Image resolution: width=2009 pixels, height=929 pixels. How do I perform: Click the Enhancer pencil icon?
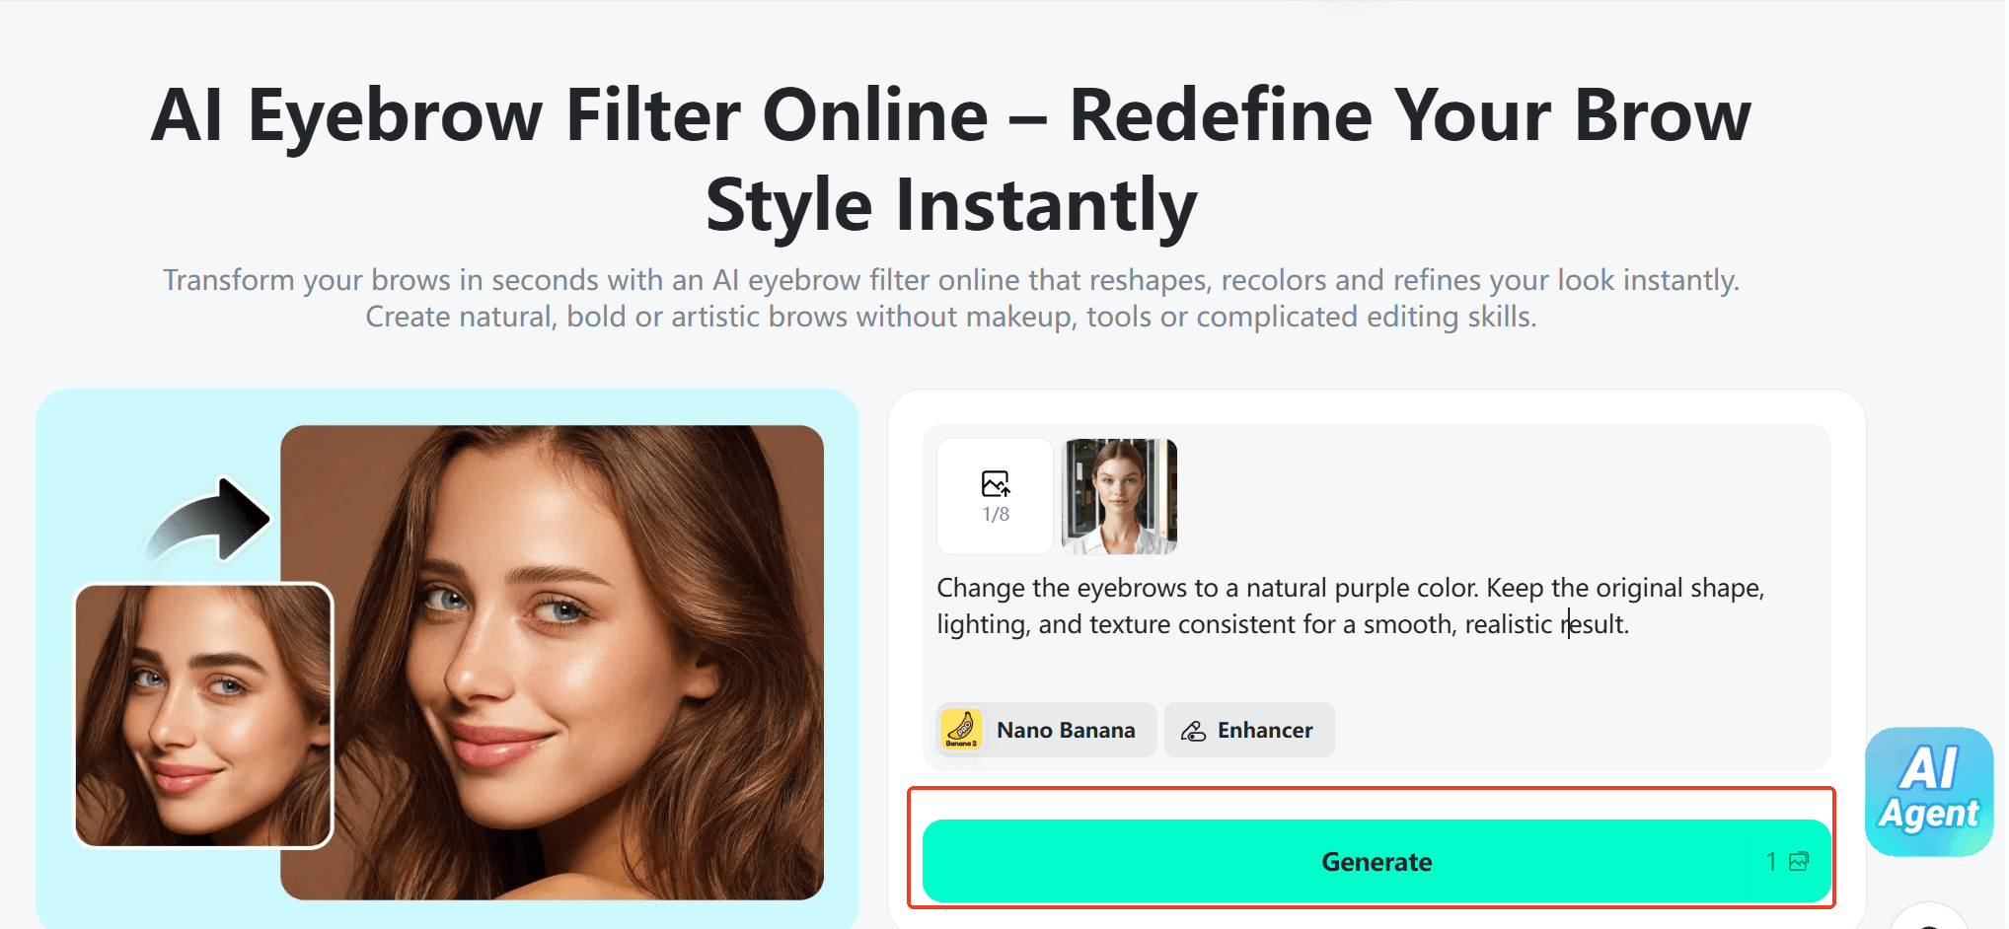coord(1194,730)
